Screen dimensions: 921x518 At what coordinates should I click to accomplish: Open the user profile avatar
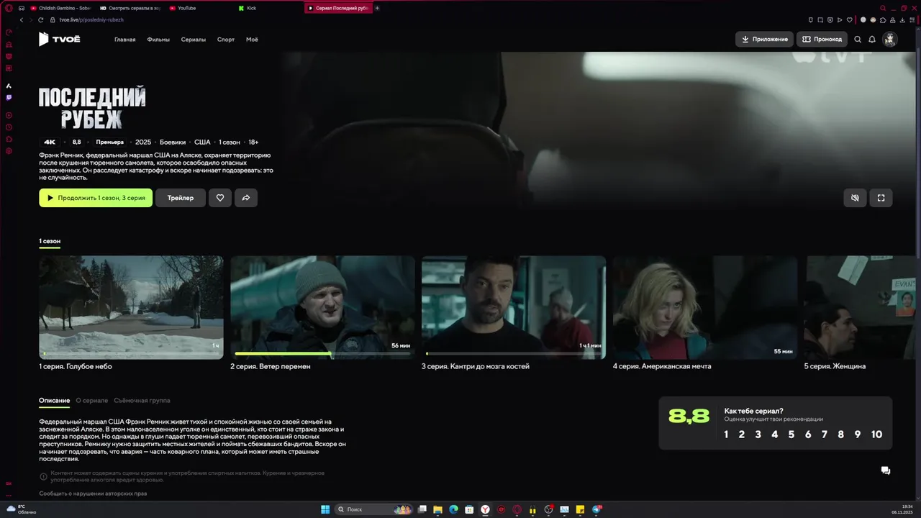point(890,39)
